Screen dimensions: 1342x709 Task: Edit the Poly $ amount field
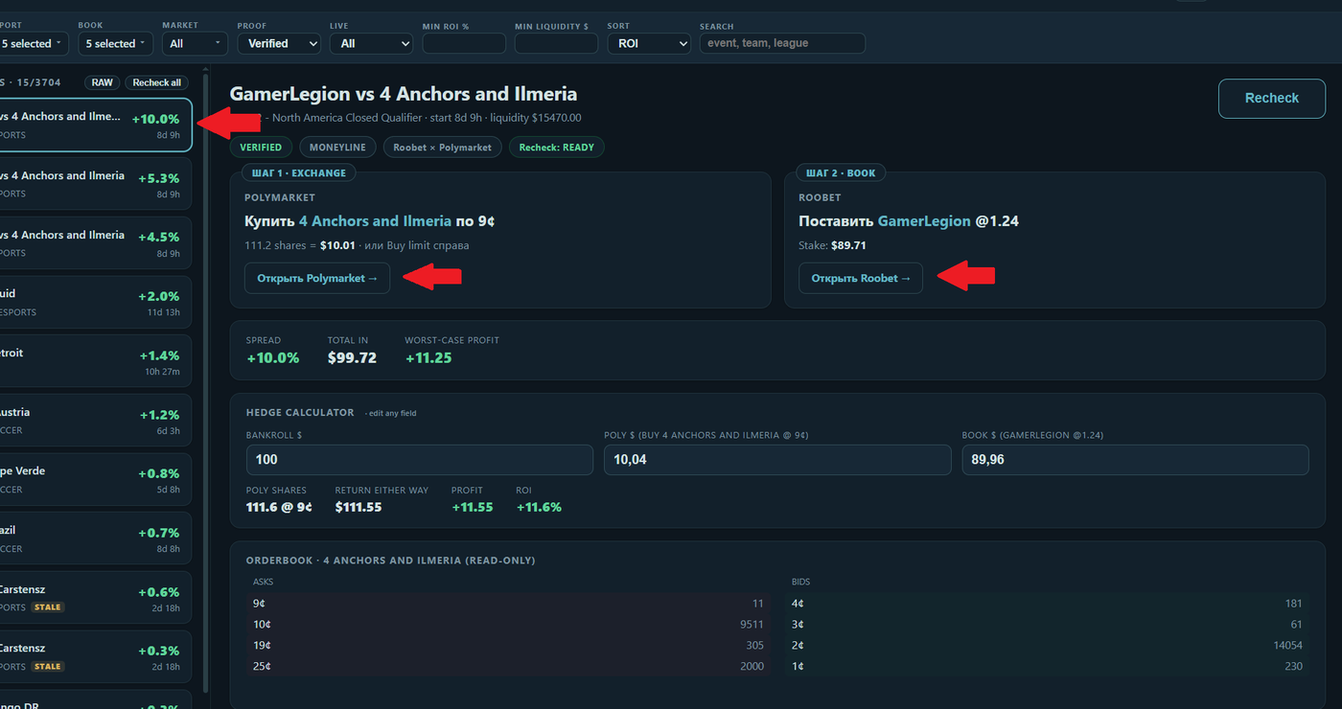pos(777,460)
